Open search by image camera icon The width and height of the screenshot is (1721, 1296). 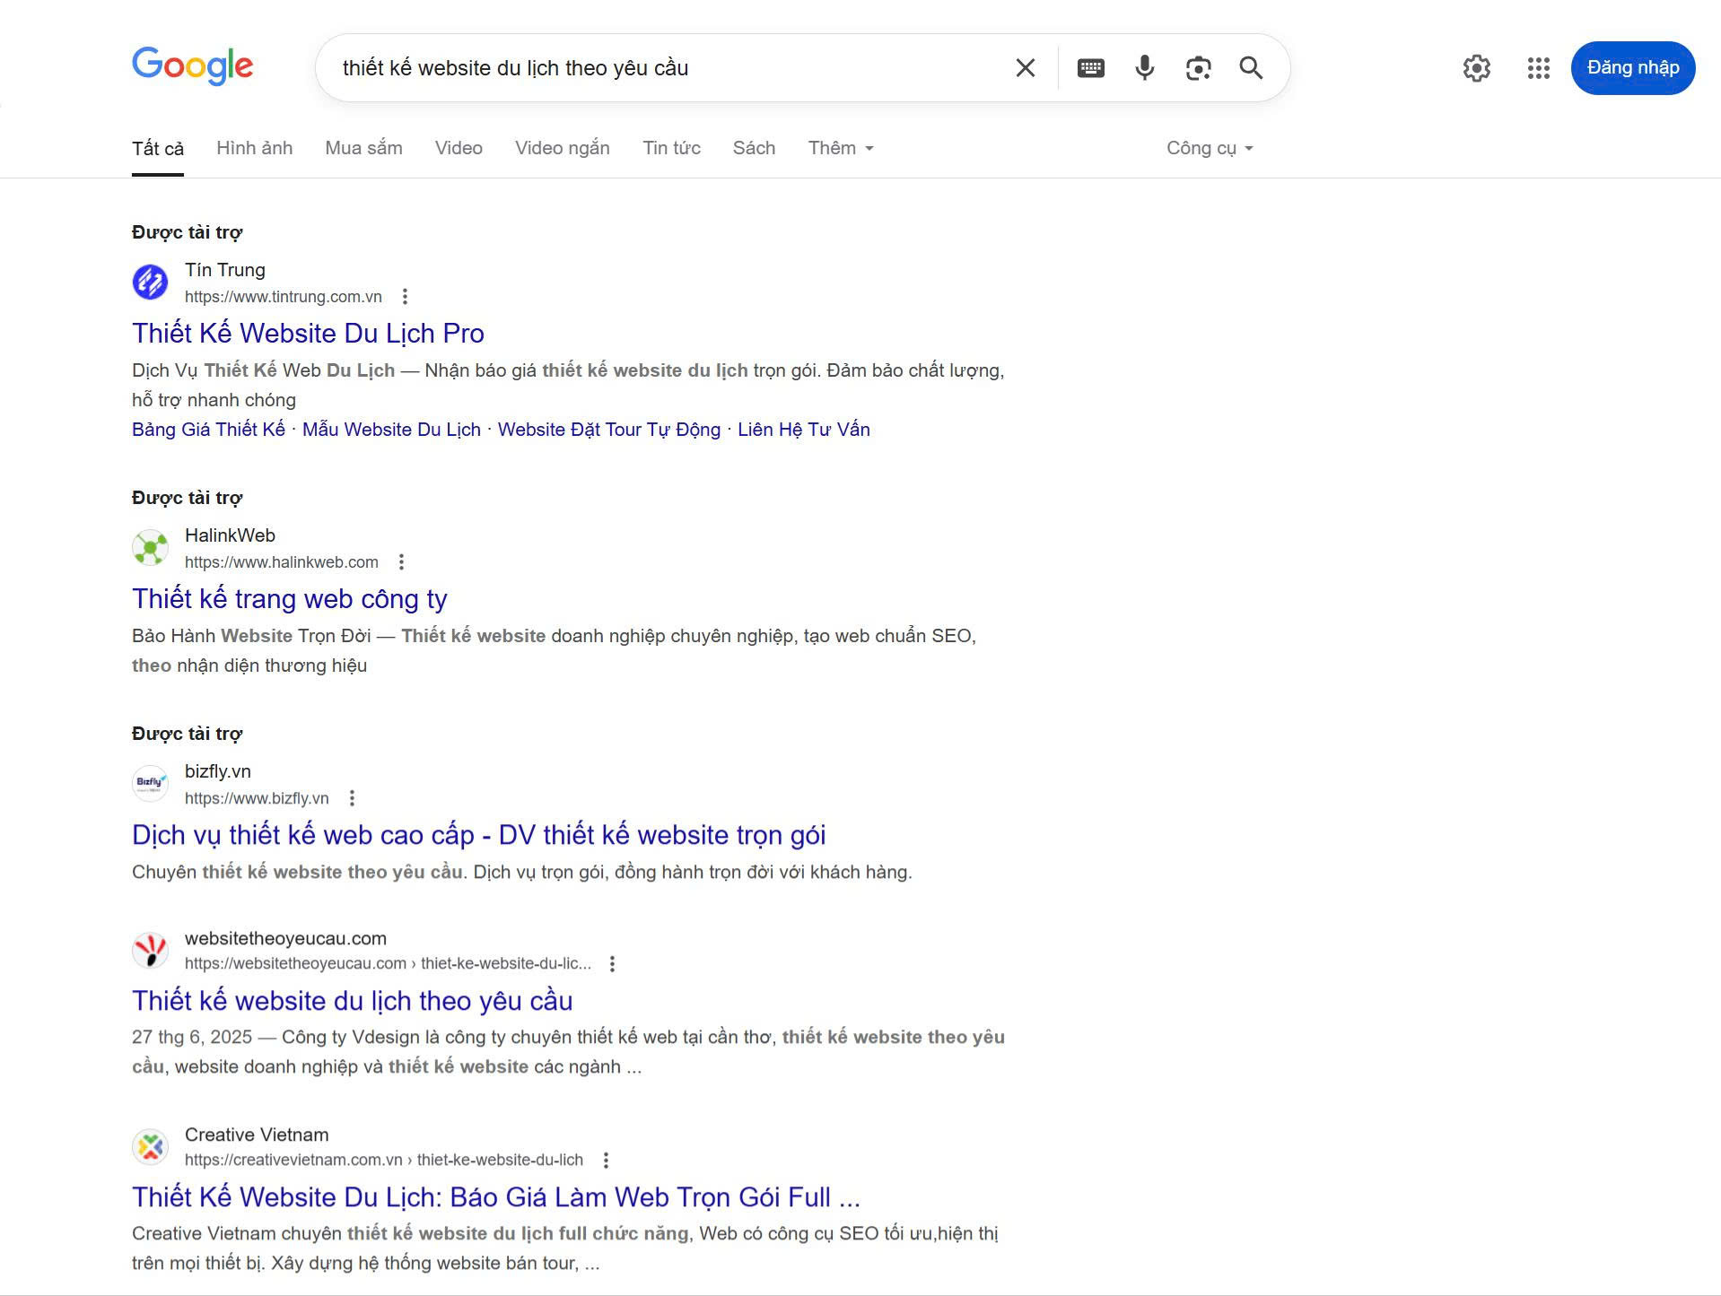pos(1198,68)
